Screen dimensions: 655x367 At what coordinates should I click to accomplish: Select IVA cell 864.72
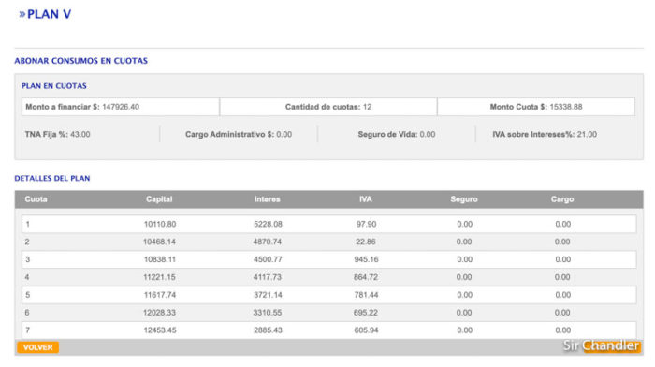(366, 277)
